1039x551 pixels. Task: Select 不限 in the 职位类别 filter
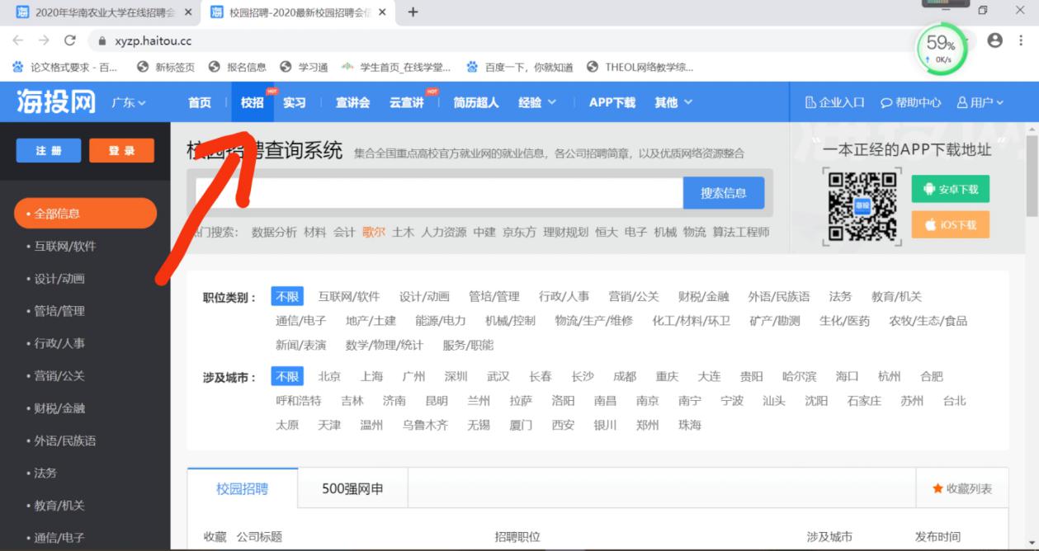[x=287, y=297]
